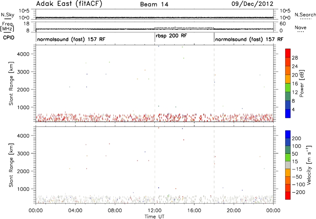The width and height of the screenshot is (316, 219).
Task: Click the '12:00' time axis tick label
Action: pyautogui.click(x=154, y=211)
